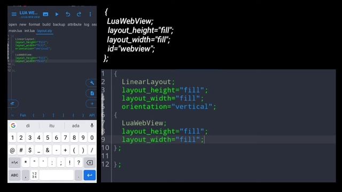This screenshot has width=342, height=192.
Task: Tap the attribute menu item
Action: tap(74, 25)
